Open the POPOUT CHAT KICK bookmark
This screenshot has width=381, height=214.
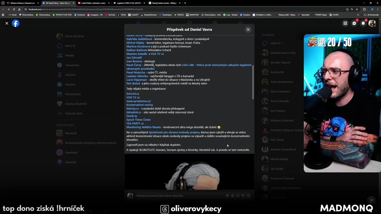click(62, 15)
